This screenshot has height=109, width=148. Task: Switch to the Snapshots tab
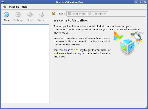click(x=77, y=14)
